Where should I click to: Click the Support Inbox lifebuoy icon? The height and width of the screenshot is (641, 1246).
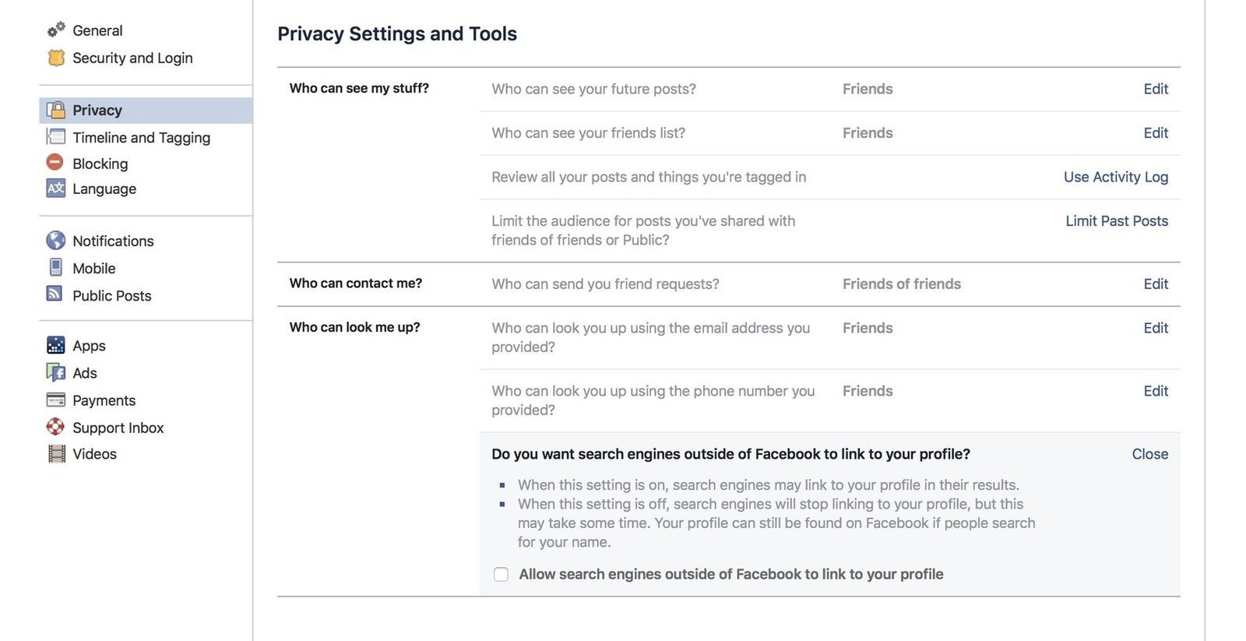pos(56,427)
